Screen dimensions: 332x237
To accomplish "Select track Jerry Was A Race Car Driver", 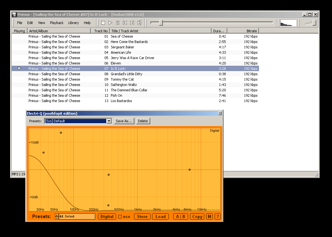I will click(x=135, y=58).
